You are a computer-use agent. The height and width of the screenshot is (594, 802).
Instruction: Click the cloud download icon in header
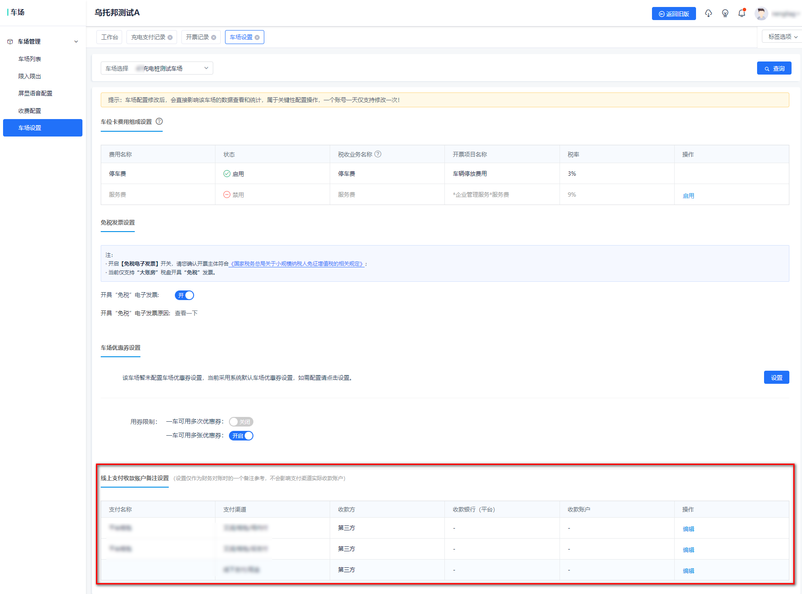(708, 14)
